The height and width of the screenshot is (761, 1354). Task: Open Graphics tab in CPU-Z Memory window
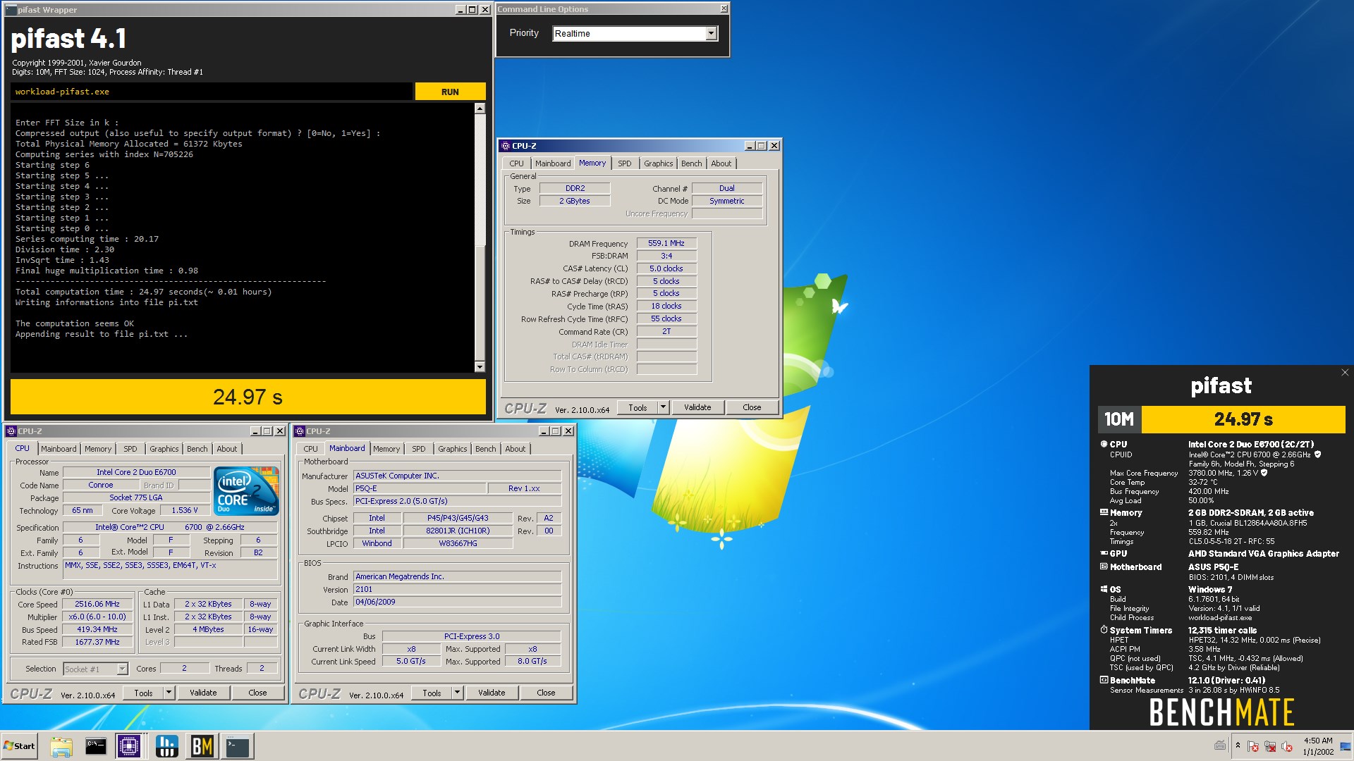point(658,163)
